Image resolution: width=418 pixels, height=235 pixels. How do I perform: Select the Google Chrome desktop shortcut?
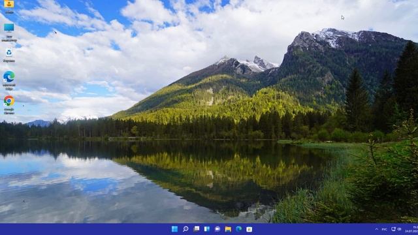(9, 104)
